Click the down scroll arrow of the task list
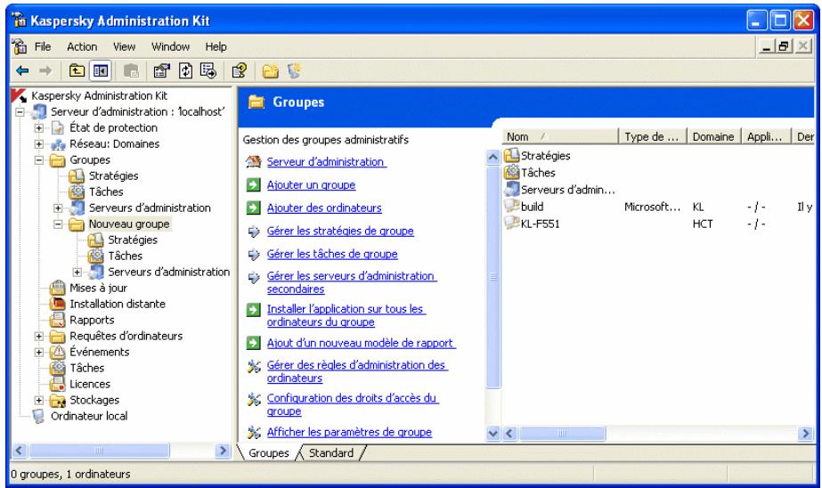Screen dimensions: 822x488 492,434
